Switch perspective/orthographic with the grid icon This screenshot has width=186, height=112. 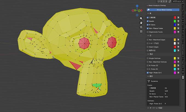[x=141, y=31]
